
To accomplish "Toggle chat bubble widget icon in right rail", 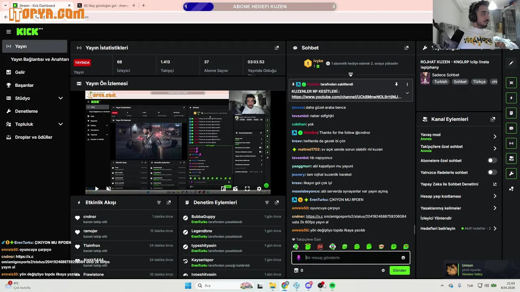I will (x=511, y=128).
